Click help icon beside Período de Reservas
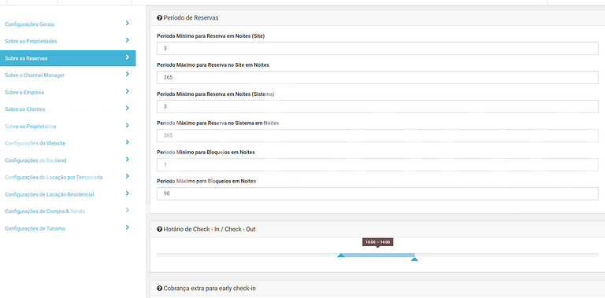This screenshot has height=298, width=605. click(x=159, y=18)
